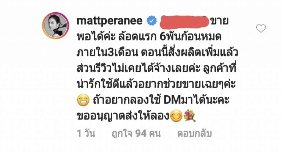This screenshot has height=155, width=282.
Task: Click the grinning face emoji
Action: click(83, 100)
